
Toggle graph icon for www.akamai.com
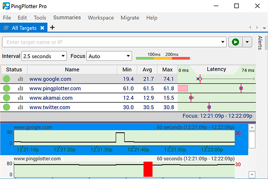pyautogui.click(x=20, y=98)
